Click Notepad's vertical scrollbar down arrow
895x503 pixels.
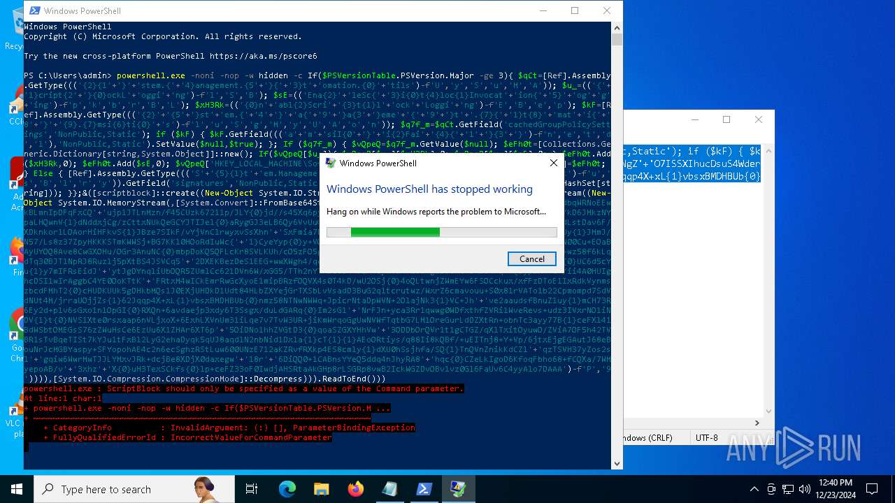(768, 411)
